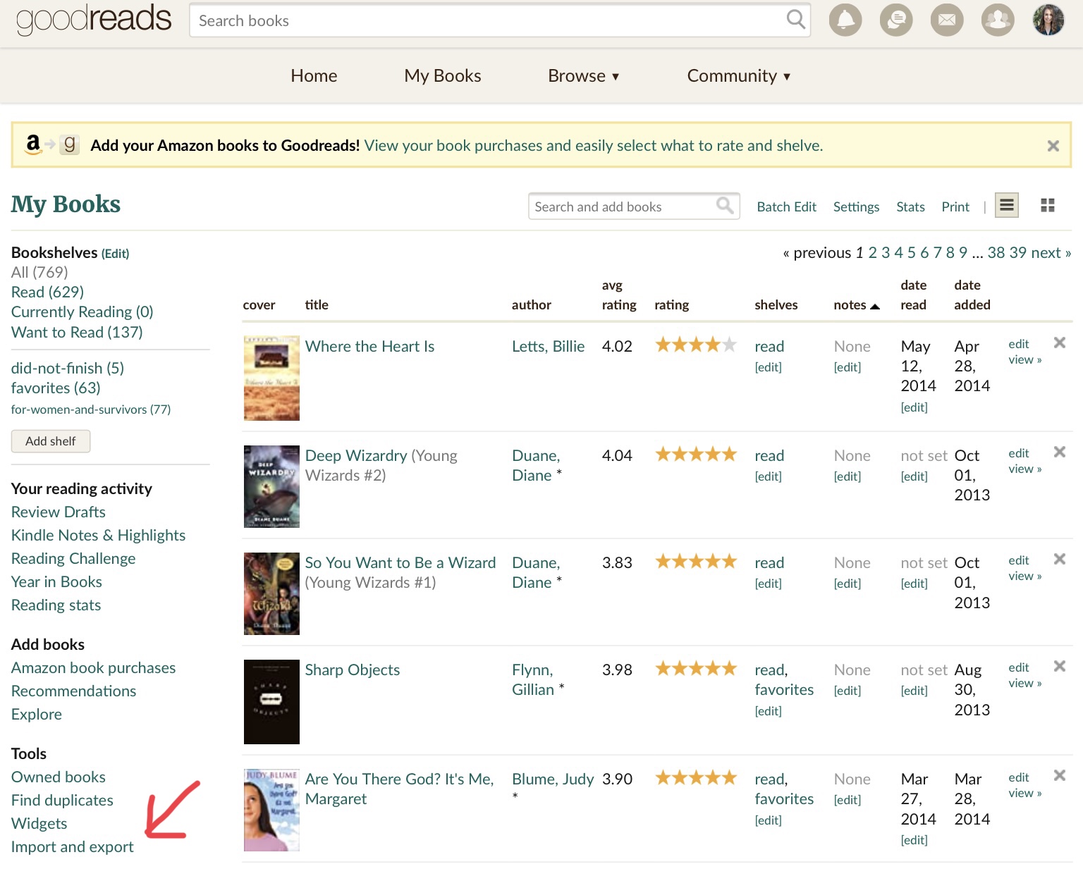The image size is (1083, 869).
Task: Sort by the notes column
Action: (856, 304)
